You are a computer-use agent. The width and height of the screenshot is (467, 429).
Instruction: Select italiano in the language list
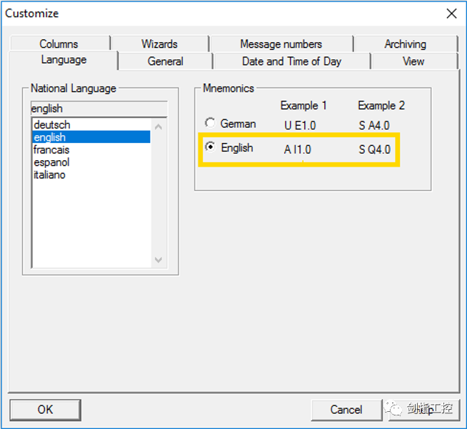click(x=49, y=174)
